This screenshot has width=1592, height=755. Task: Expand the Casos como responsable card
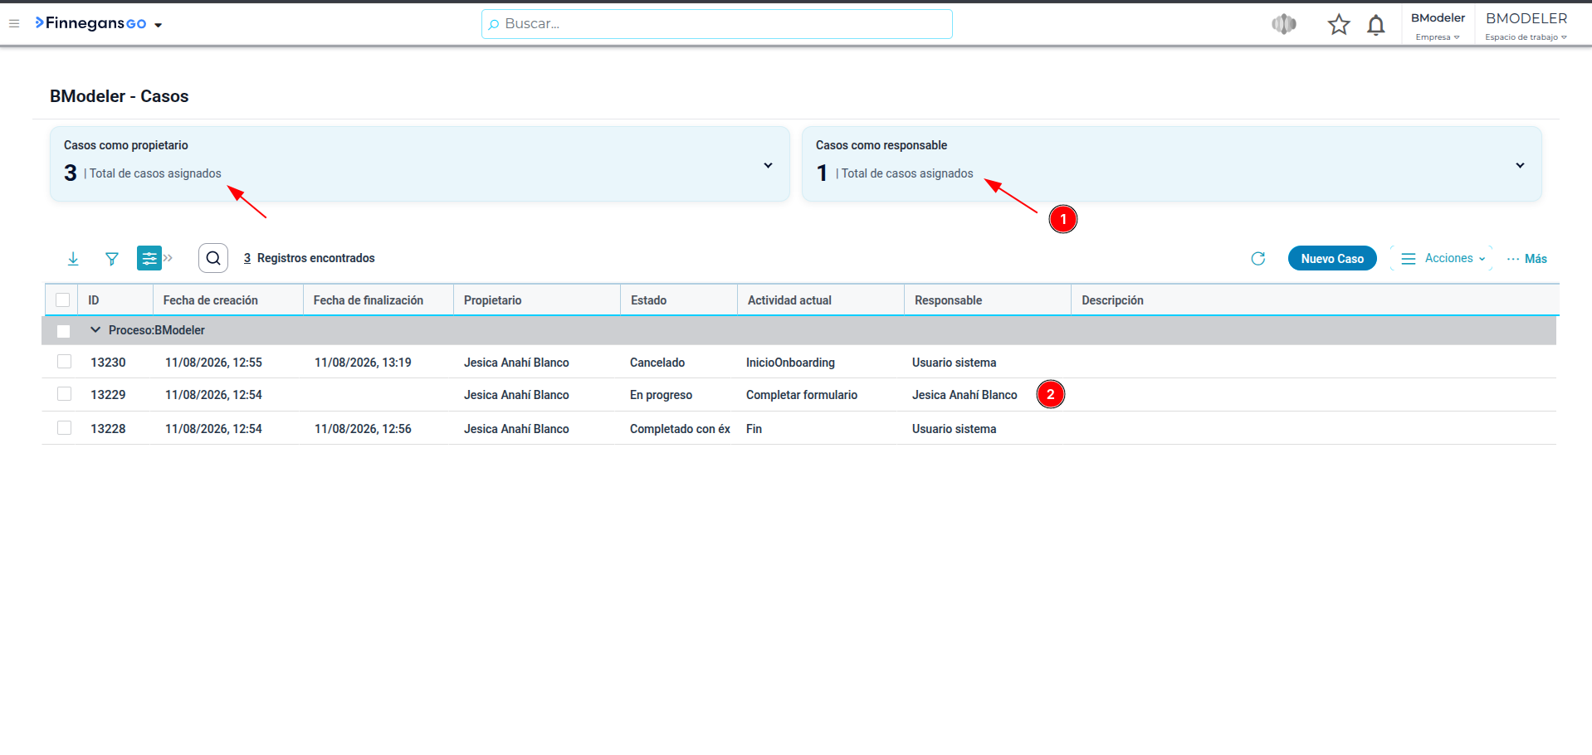click(1520, 165)
